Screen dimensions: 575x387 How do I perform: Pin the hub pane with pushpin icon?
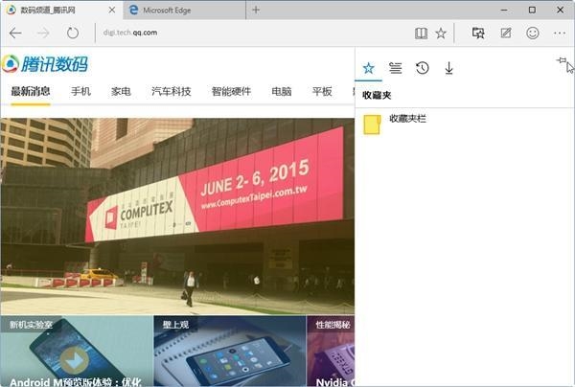click(561, 61)
